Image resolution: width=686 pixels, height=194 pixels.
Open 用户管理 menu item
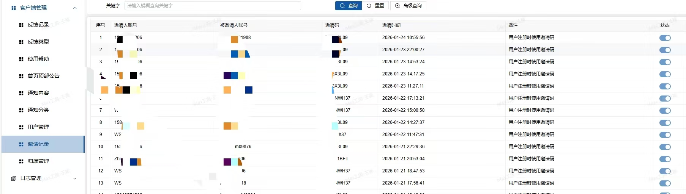(43, 127)
